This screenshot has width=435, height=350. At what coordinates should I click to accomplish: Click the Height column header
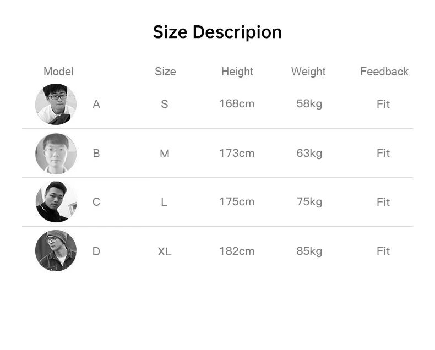[x=237, y=72]
